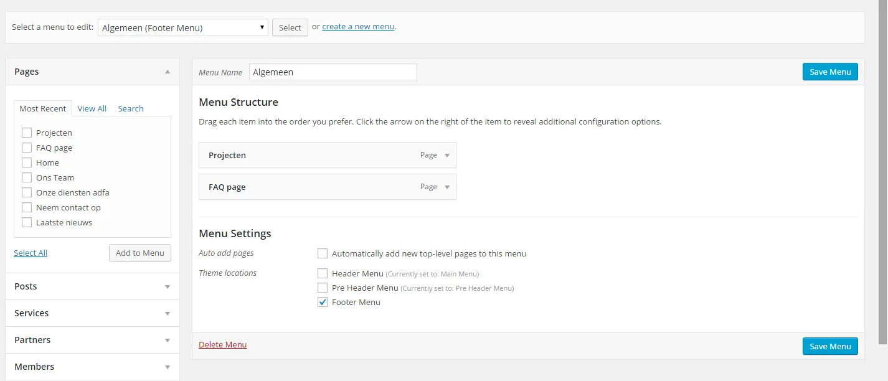This screenshot has width=888, height=381.
Task: Focus the Menu Name text field
Action: coord(333,72)
